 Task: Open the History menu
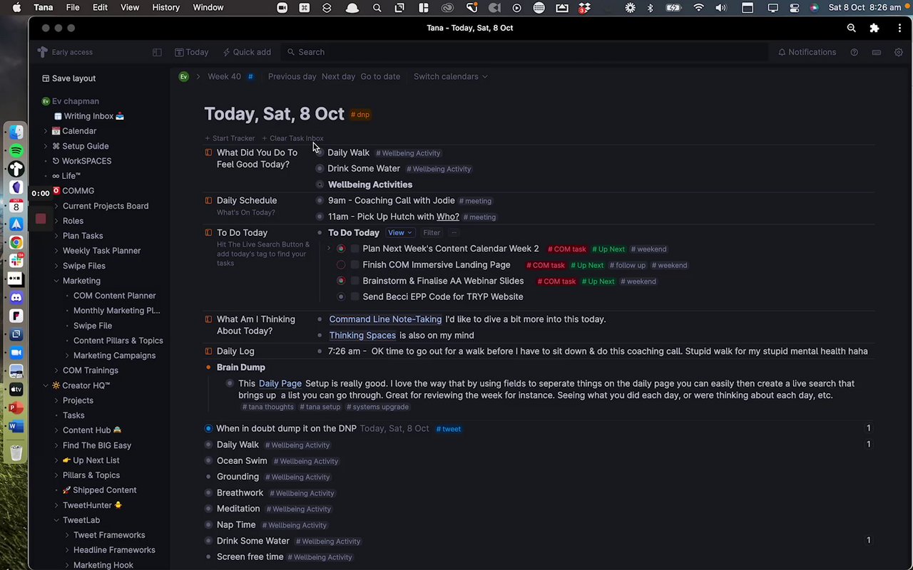pyautogui.click(x=165, y=8)
